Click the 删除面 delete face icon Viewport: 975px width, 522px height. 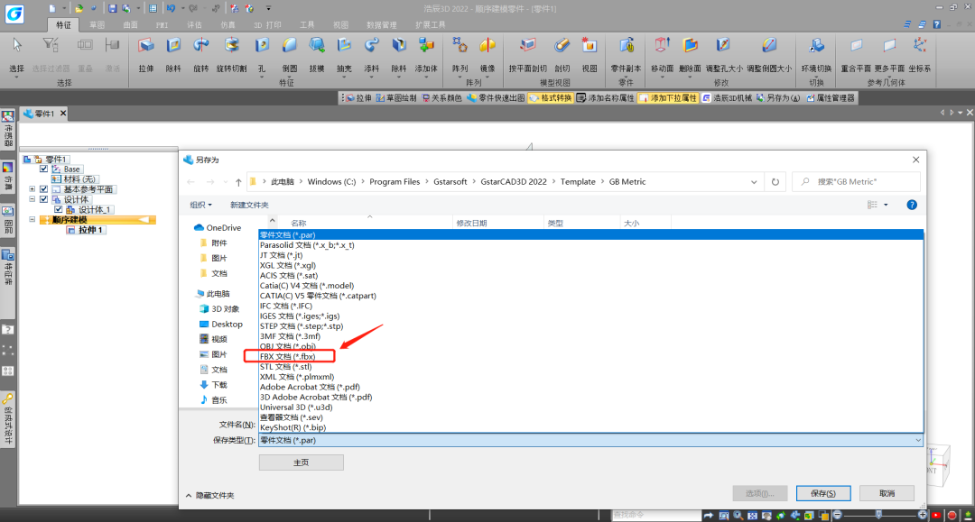click(690, 46)
